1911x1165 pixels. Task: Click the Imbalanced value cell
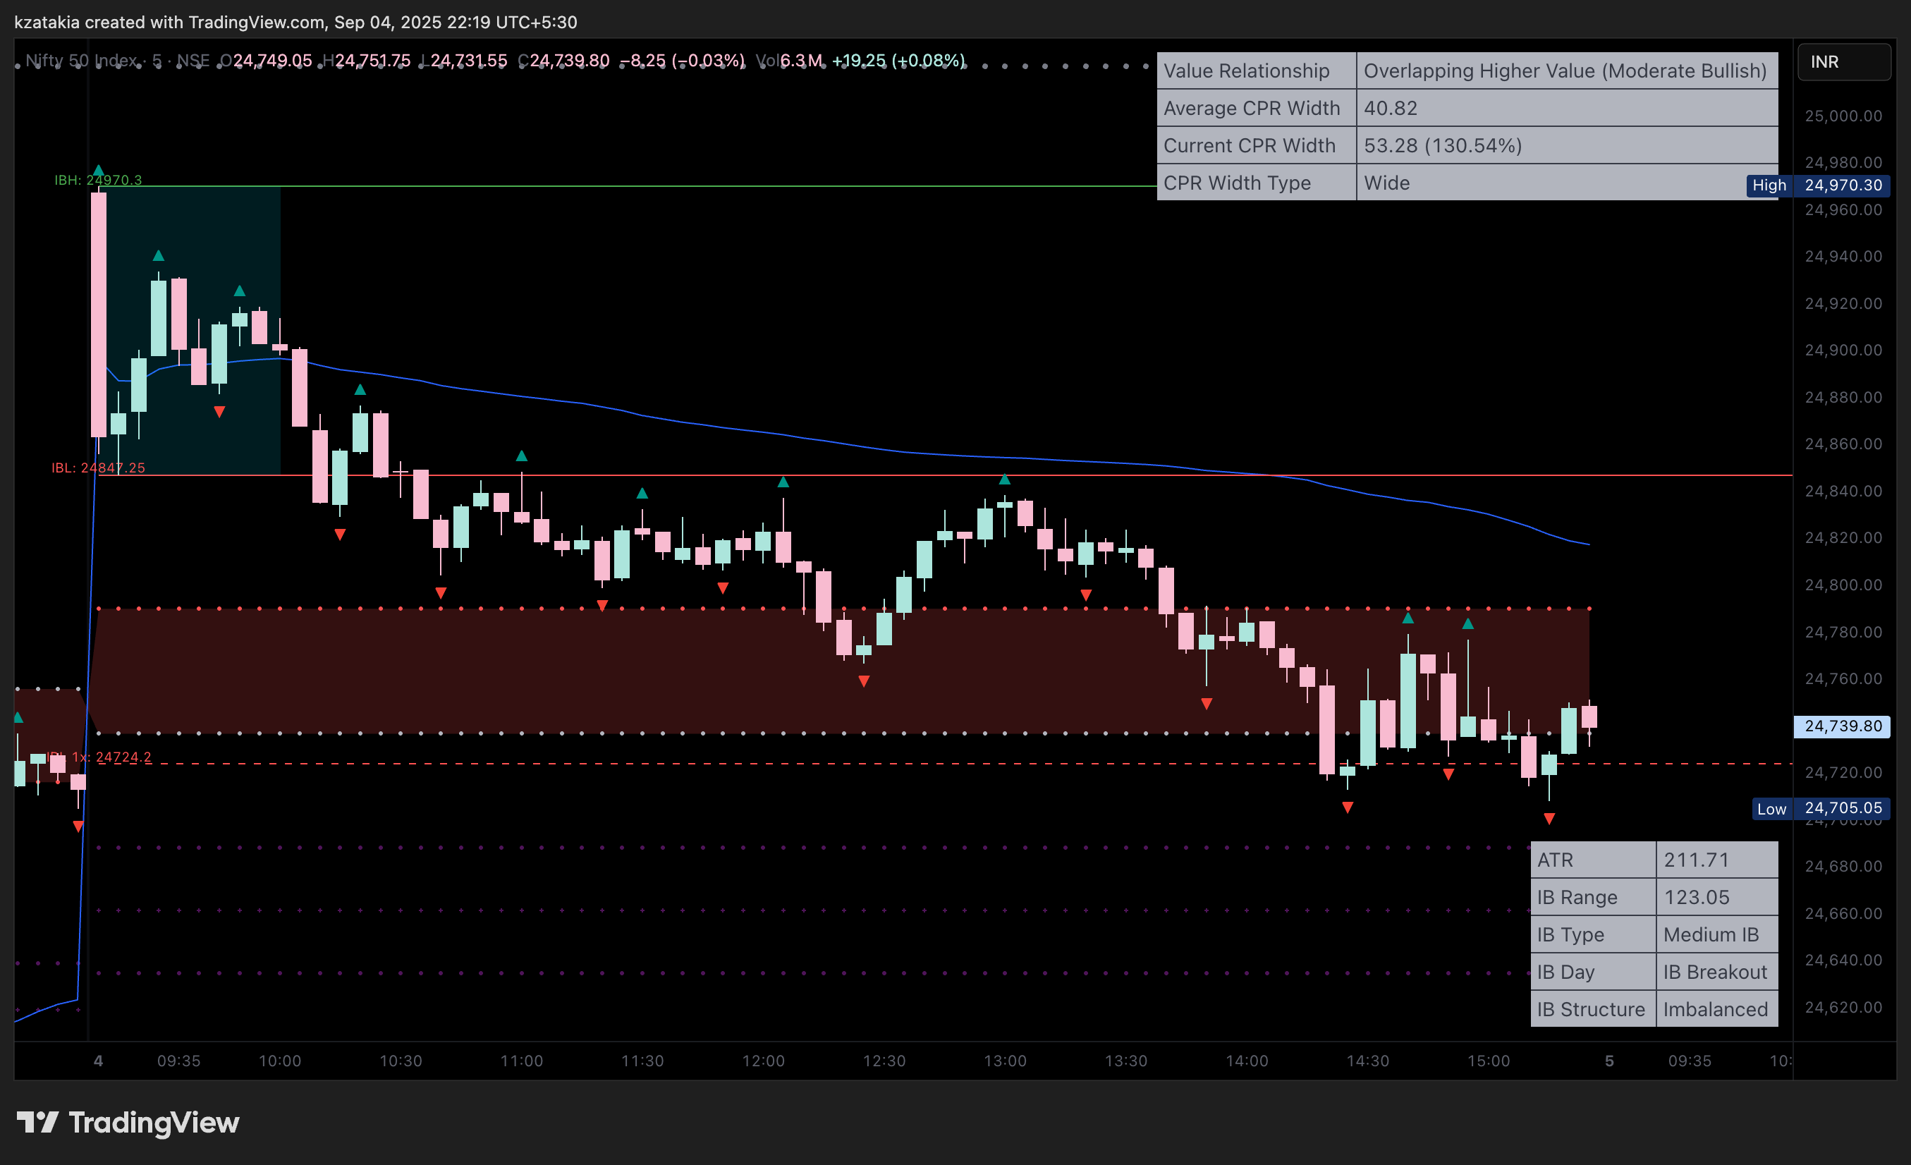point(1717,1009)
